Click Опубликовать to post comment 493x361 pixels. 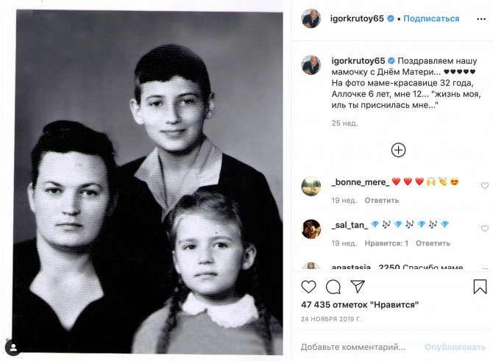click(455, 347)
